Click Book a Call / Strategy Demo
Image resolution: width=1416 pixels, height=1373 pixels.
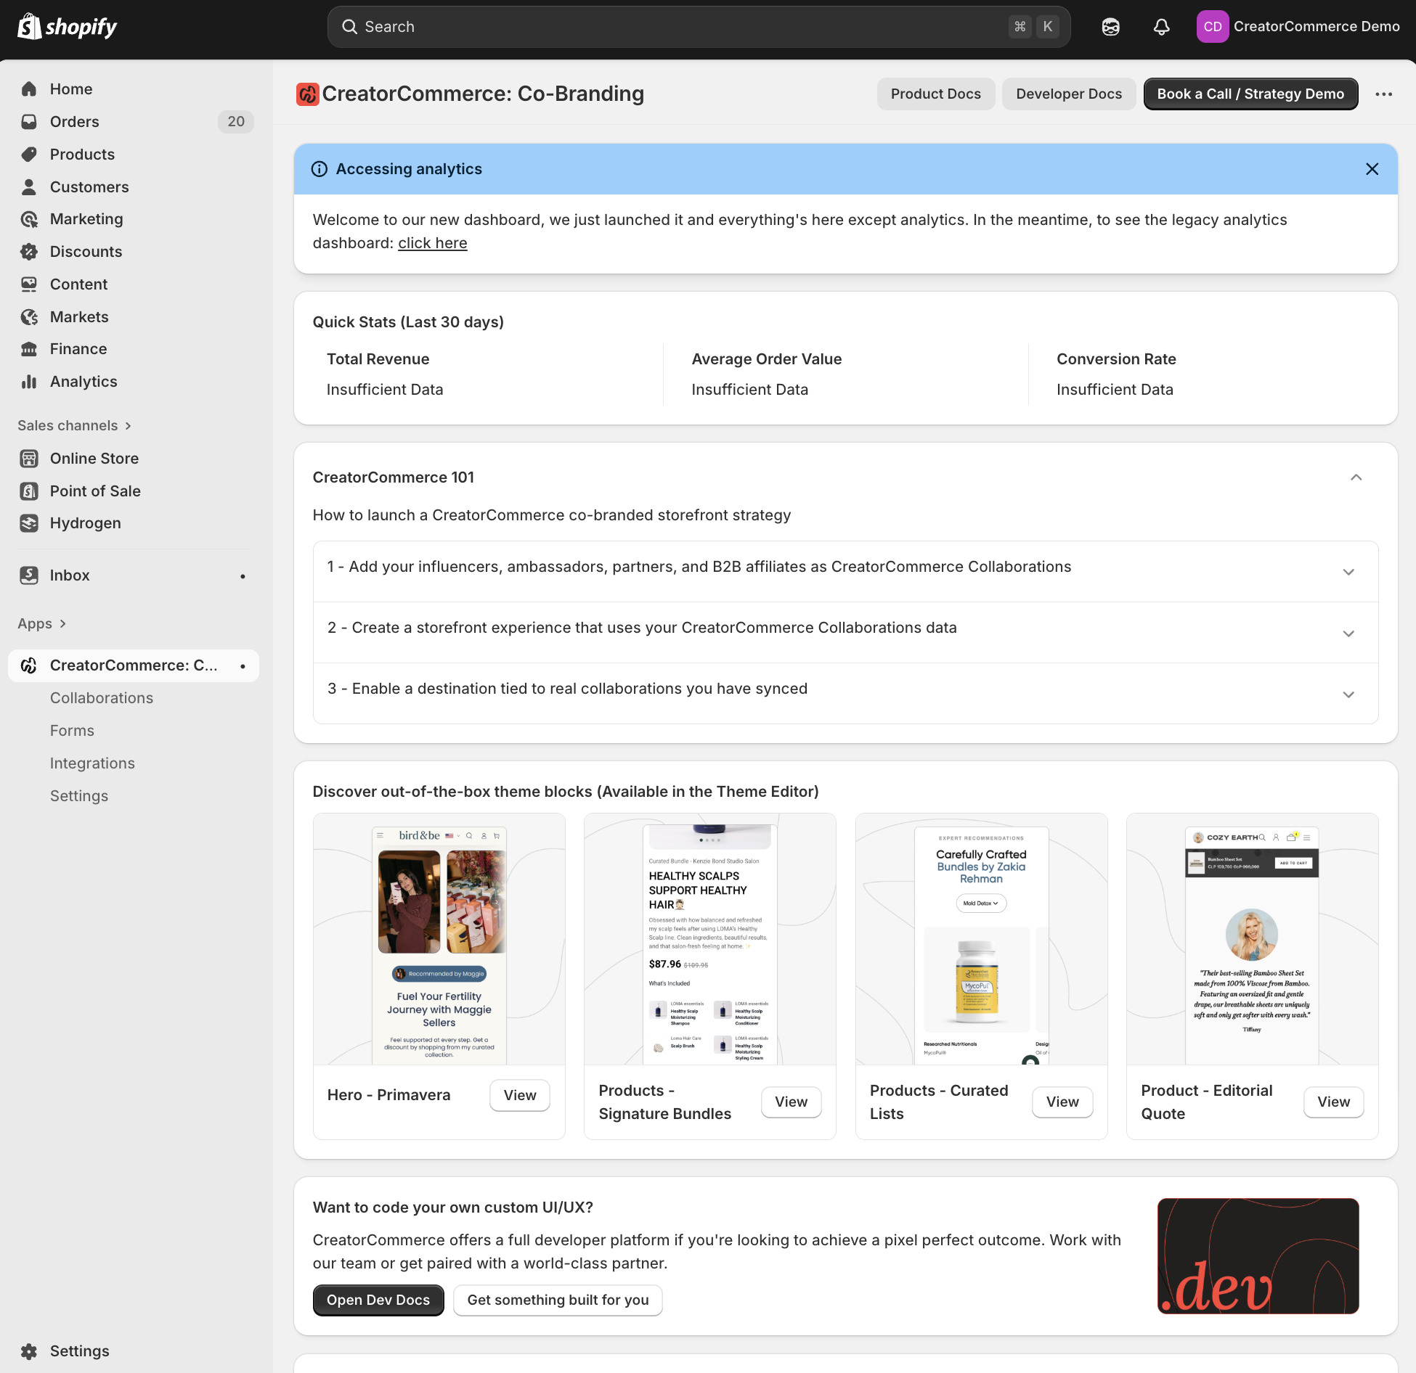click(1250, 94)
